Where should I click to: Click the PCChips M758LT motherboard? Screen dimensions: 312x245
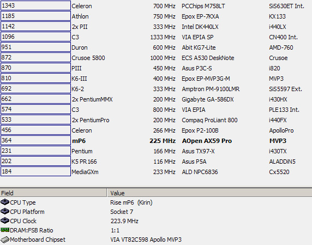[203, 6]
